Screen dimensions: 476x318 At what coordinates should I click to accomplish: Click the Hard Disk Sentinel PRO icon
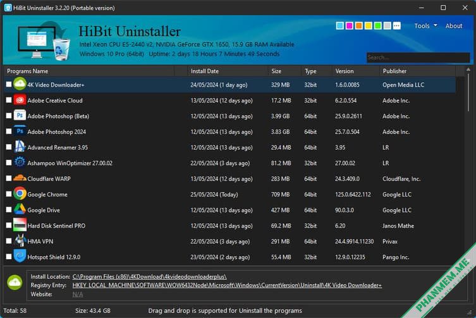coord(20,225)
